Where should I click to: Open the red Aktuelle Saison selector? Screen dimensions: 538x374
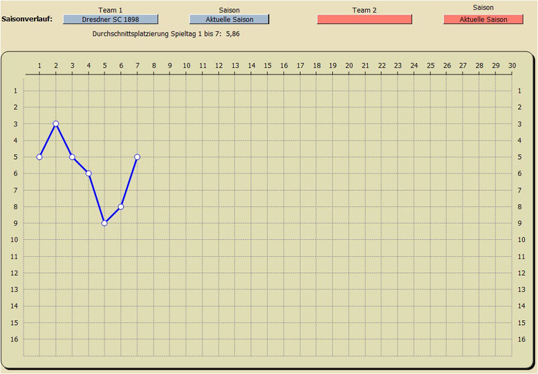click(483, 19)
